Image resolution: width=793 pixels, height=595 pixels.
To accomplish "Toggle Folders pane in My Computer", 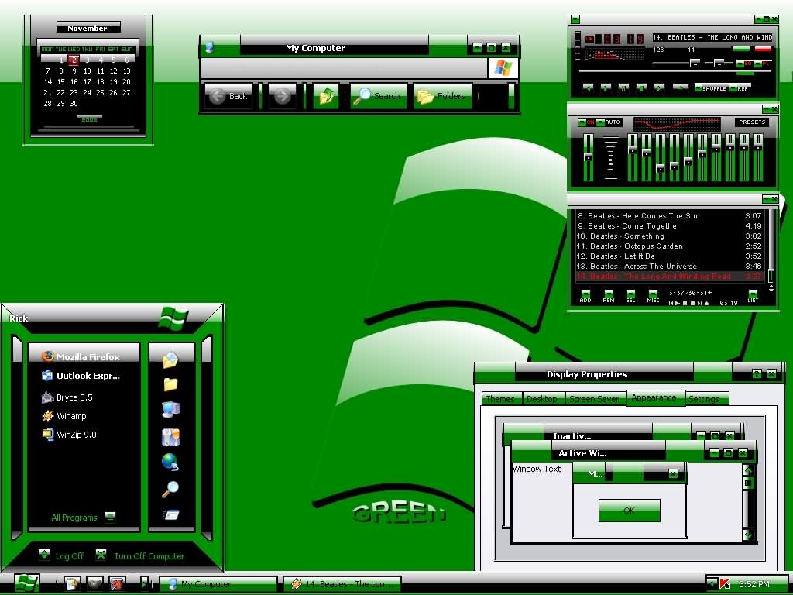I will pyautogui.click(x=442, y=95).
